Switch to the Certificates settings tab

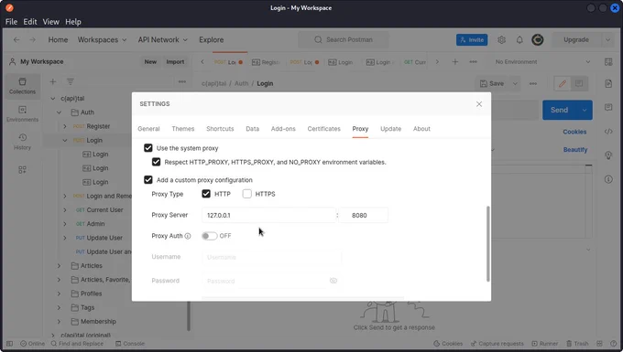[x=323, y=129]
